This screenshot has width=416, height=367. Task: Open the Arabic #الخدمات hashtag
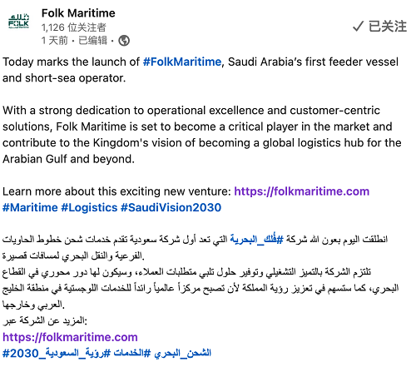pos(132,354)
